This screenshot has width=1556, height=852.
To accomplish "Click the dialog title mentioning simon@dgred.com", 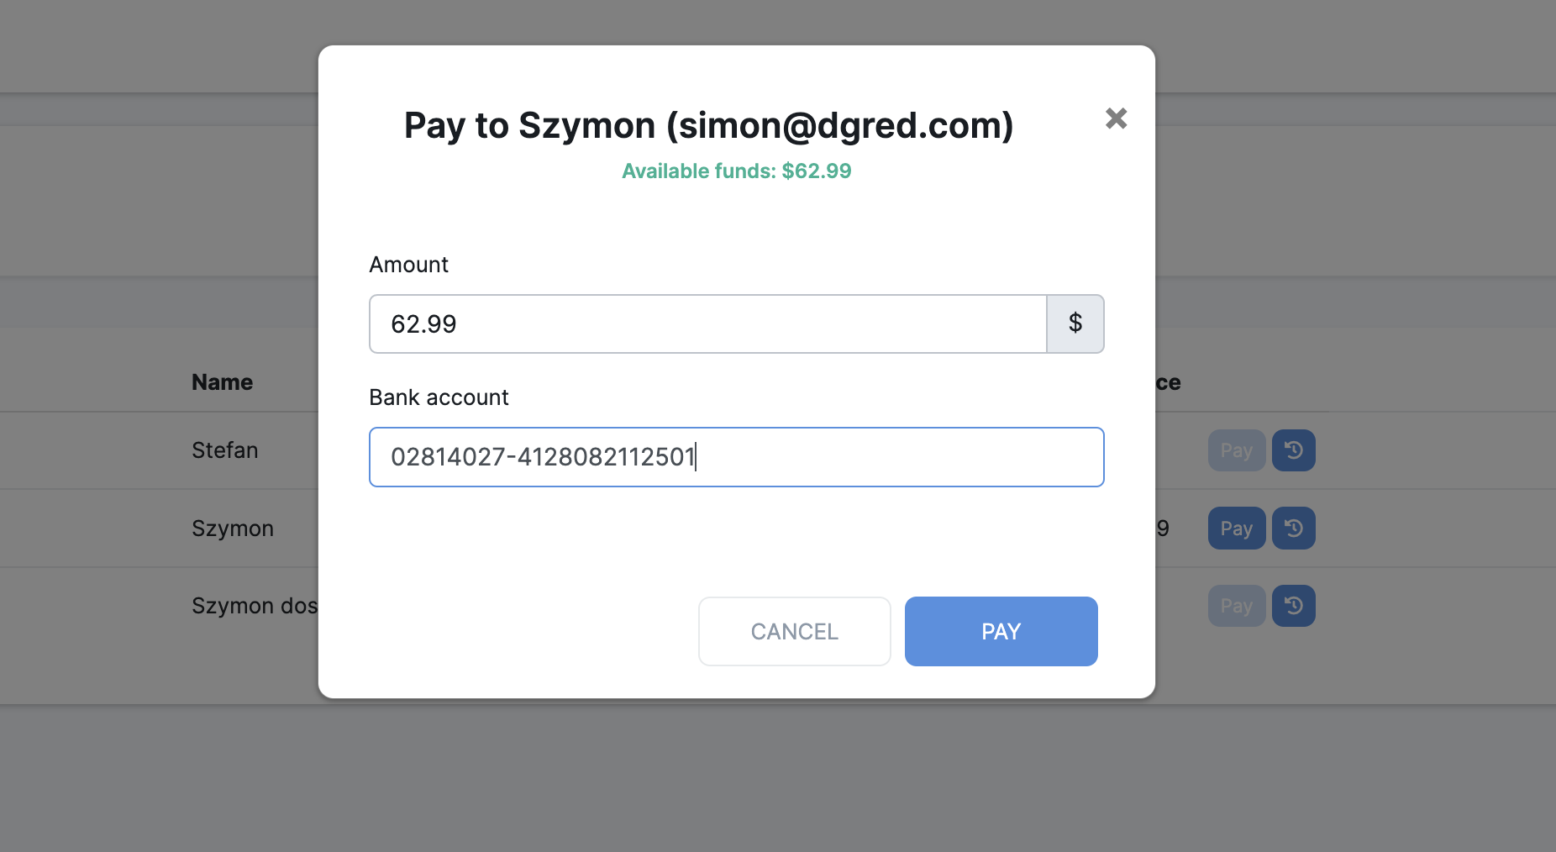I will click(x=708, y=126).
